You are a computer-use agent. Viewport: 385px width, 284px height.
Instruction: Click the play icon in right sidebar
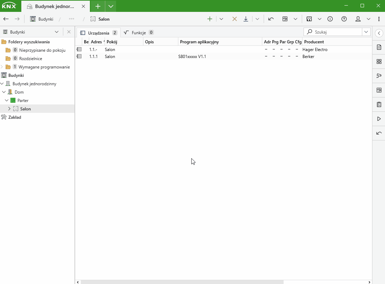point(379,119)
